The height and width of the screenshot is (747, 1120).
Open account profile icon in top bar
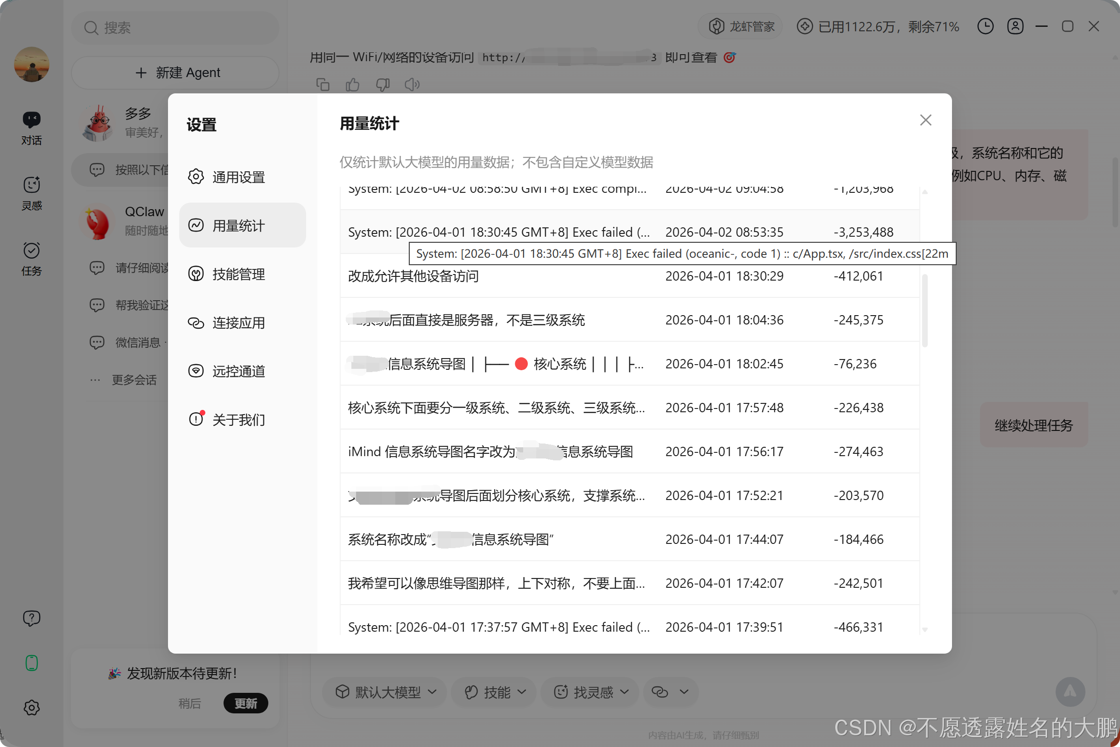coord(1015,26)
